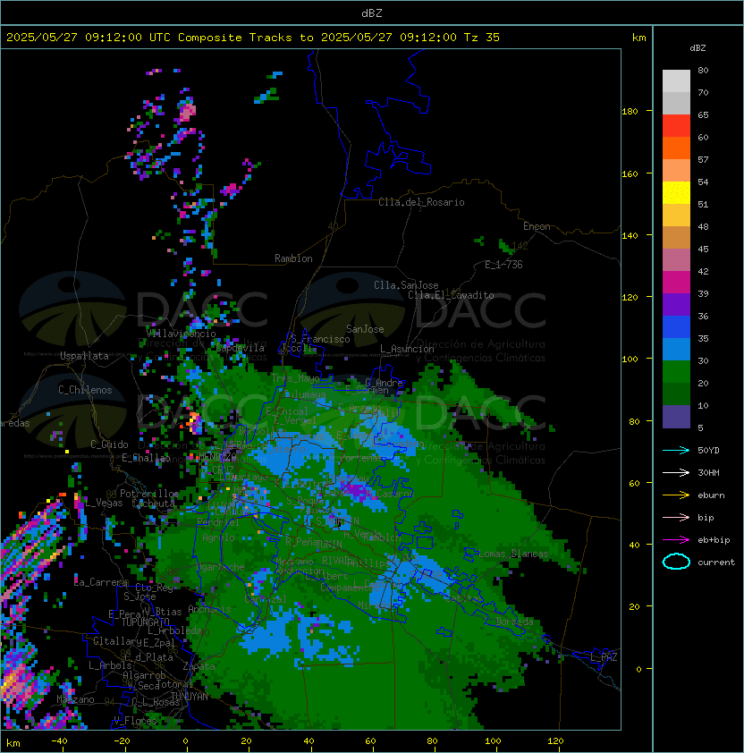Click the 'Villavicencio' map label

181,334
